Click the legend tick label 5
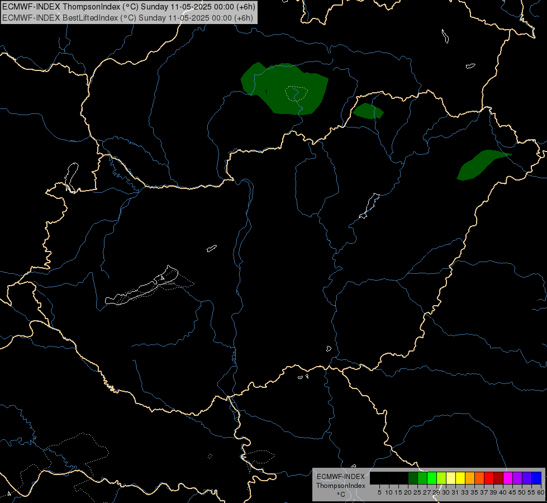This screenshot has height=503, width=547. tap(379, 492)
